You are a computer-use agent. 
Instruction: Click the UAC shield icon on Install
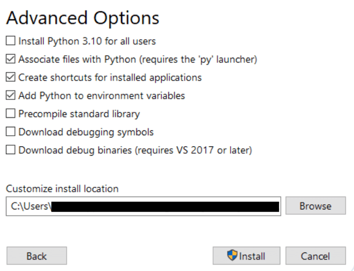[x=232, y=256]
